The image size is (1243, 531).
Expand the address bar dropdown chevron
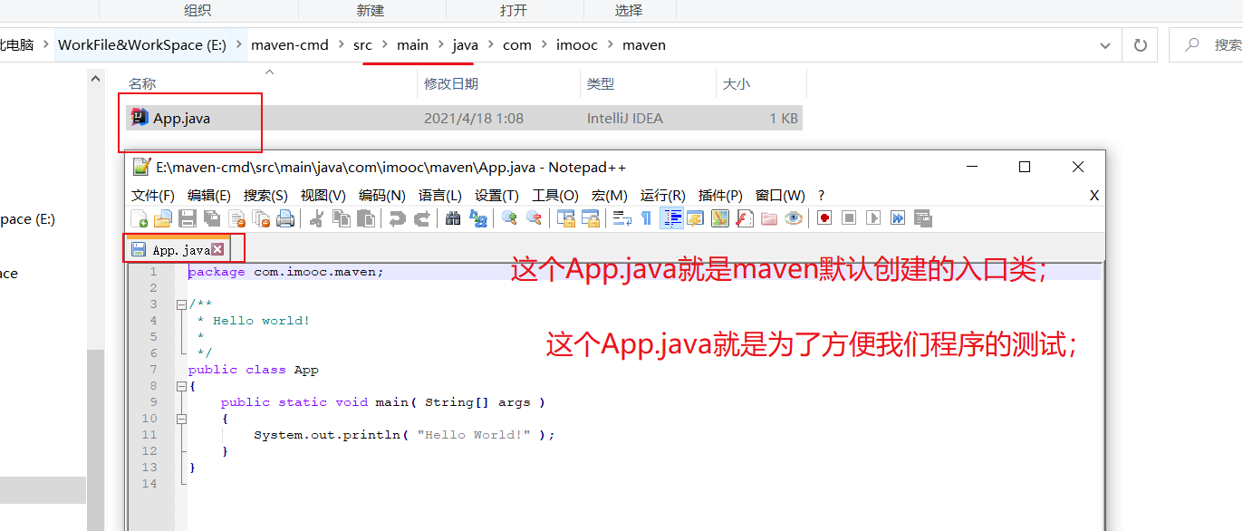pyautogui.click(x=1104, y=44)
